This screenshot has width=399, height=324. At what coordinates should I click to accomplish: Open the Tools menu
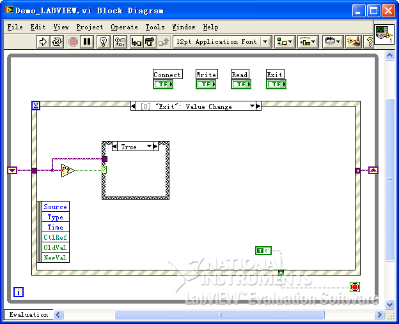coord(155,27)
